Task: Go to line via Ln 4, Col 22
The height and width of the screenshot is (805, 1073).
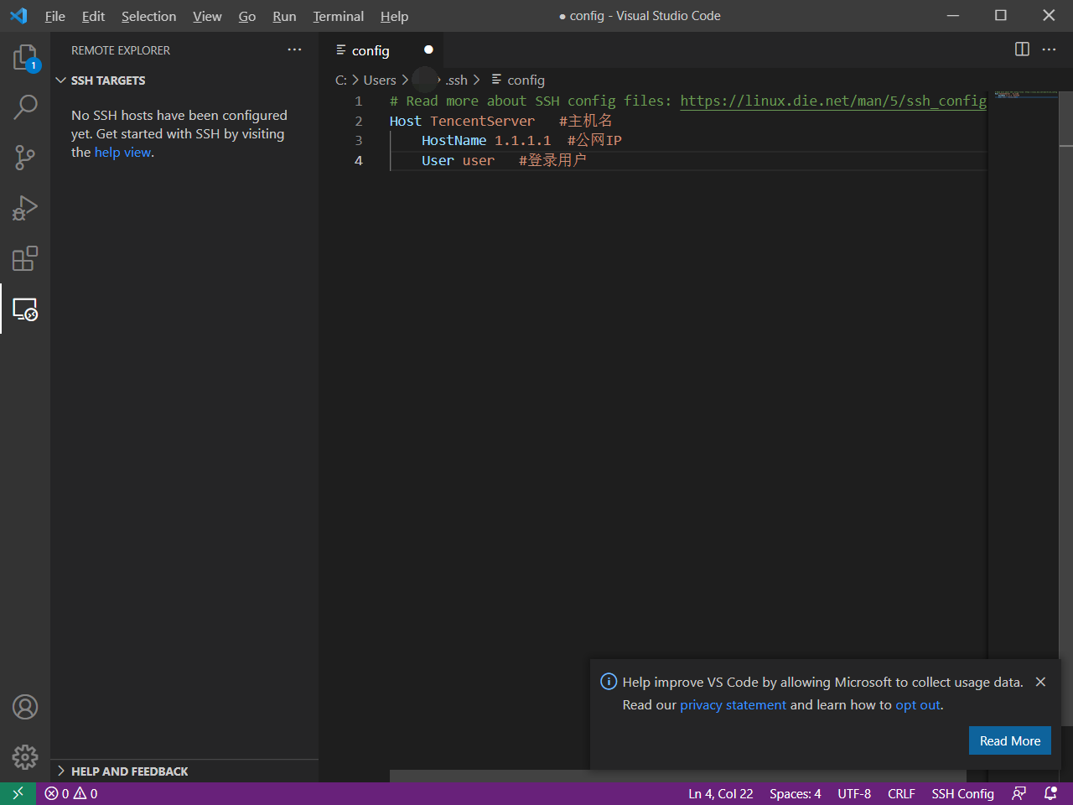Action: pos(721,793)
